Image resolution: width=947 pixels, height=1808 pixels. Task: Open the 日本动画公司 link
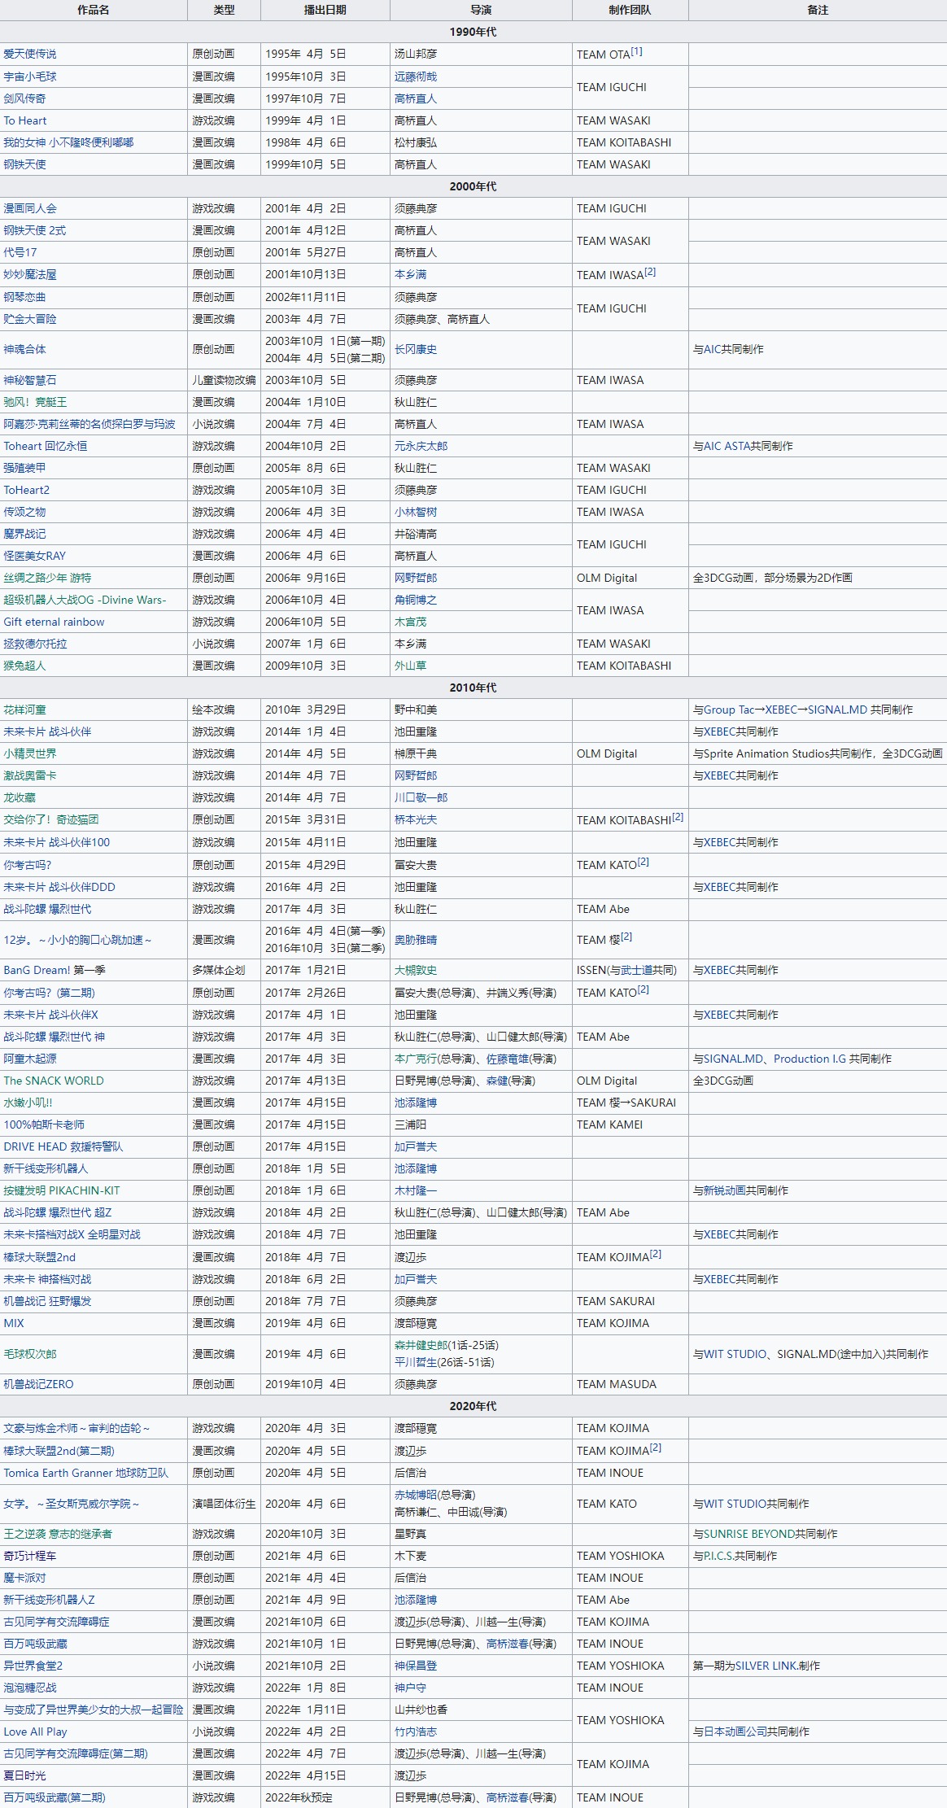pyautogui.click(x=735, y=1732)
